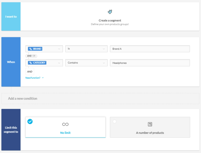Viewport: 201px width, 153px height.
Task: Click the puzzle piece segment icon
Action: (x=110, y=12)
